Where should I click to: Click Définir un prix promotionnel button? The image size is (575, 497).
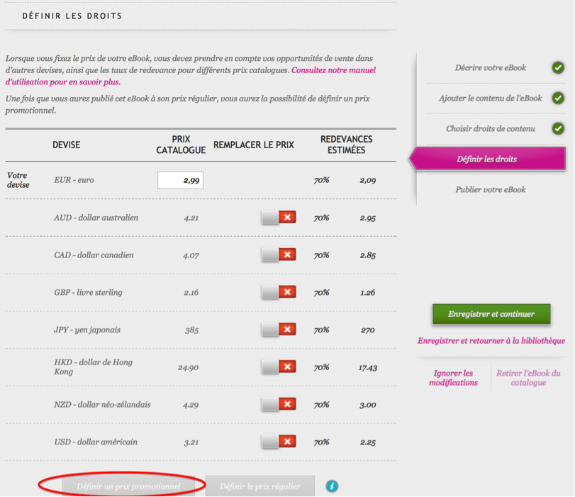coord(128,486)
